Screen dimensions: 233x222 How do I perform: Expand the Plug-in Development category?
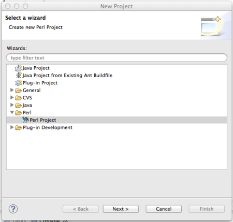(12, 127)
